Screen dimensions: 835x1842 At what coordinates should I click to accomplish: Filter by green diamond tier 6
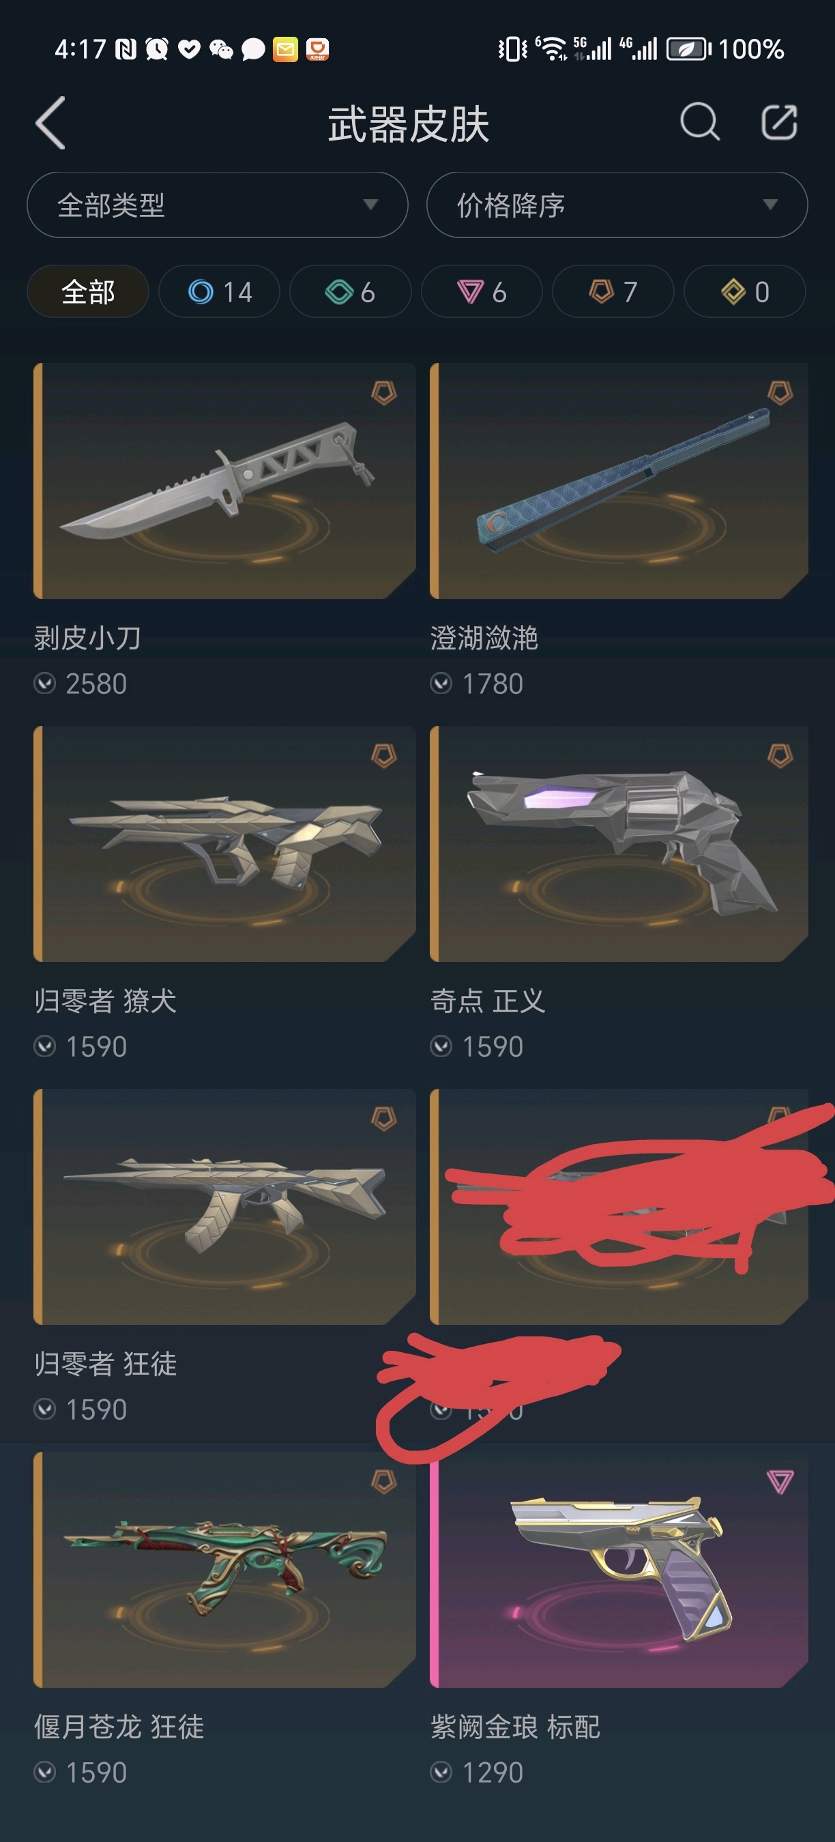click(350, 292)
